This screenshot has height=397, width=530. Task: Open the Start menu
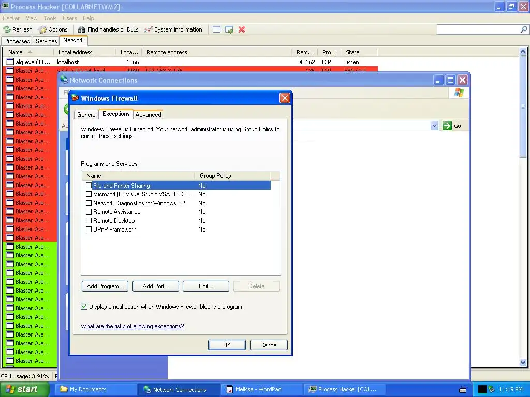pos(25,390)
